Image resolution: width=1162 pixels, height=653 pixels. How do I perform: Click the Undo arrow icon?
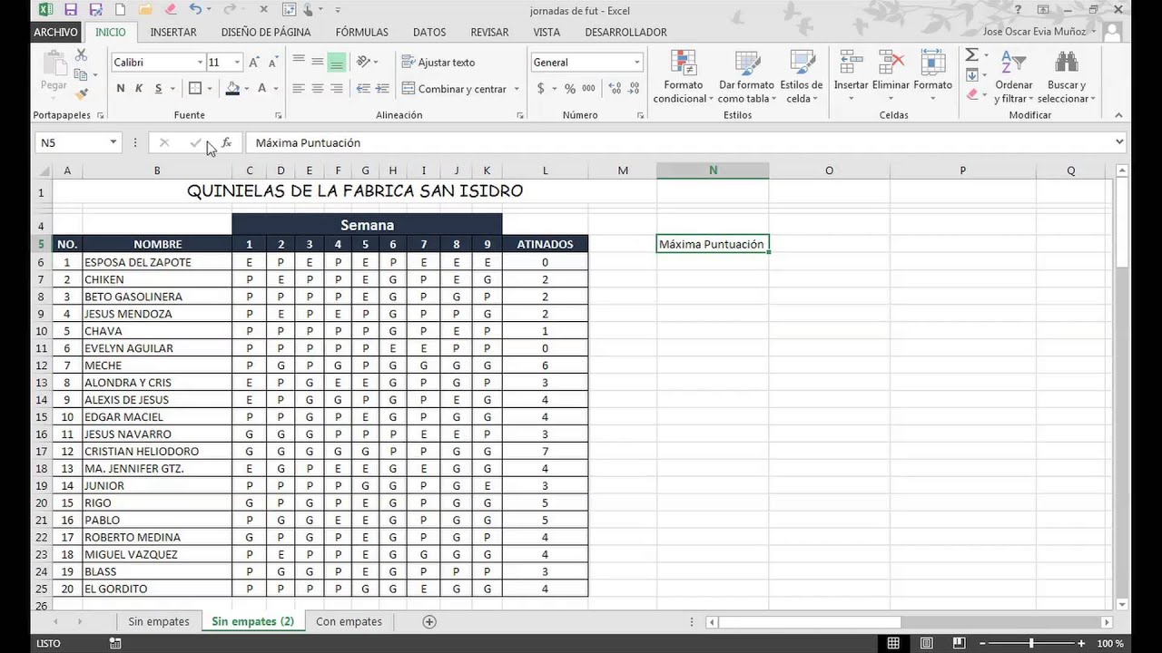[195, 10]
